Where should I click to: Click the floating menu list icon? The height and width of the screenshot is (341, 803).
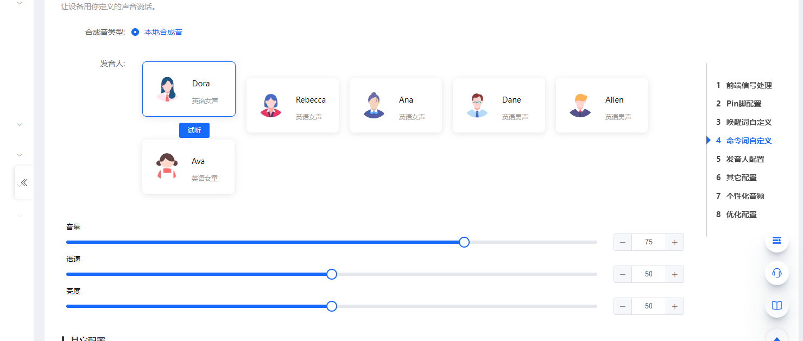[x=776, y=240]
